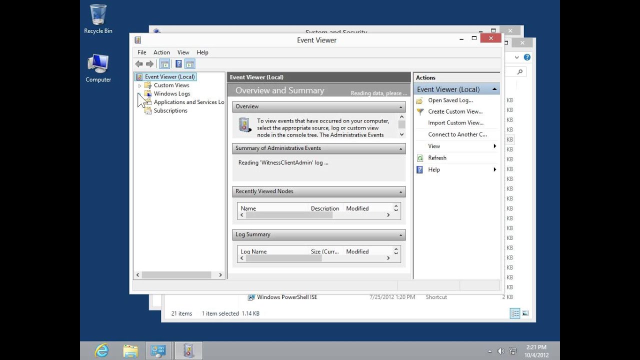The image size is (640, 360).
Task: Click the Description column header
Action: [x=325, y=208]
